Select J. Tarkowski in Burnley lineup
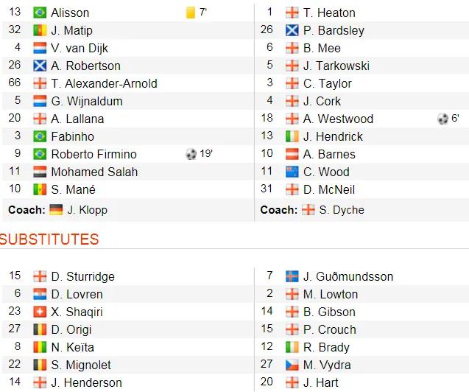This screenshot has width=469, height=392. point(336,66)
